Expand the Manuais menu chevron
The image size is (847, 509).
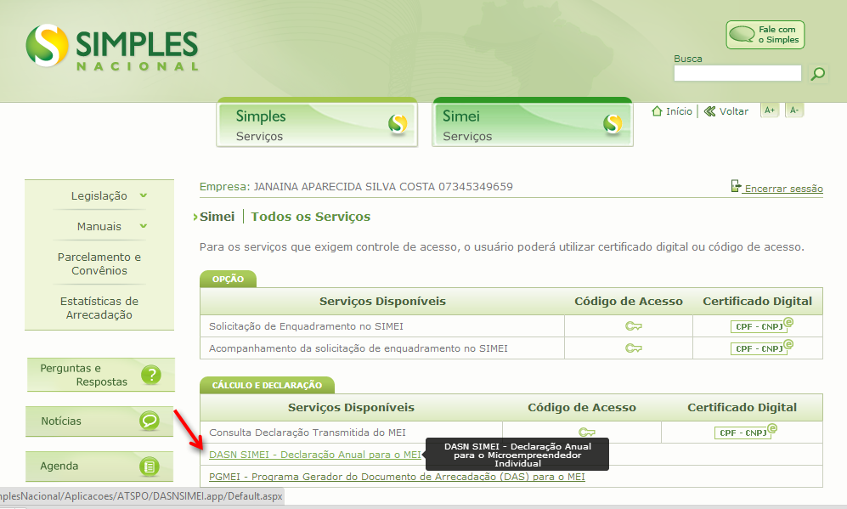143,226
